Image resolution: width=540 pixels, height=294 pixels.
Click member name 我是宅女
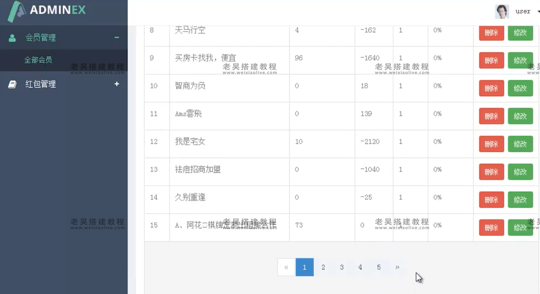(x=190, y=141)
